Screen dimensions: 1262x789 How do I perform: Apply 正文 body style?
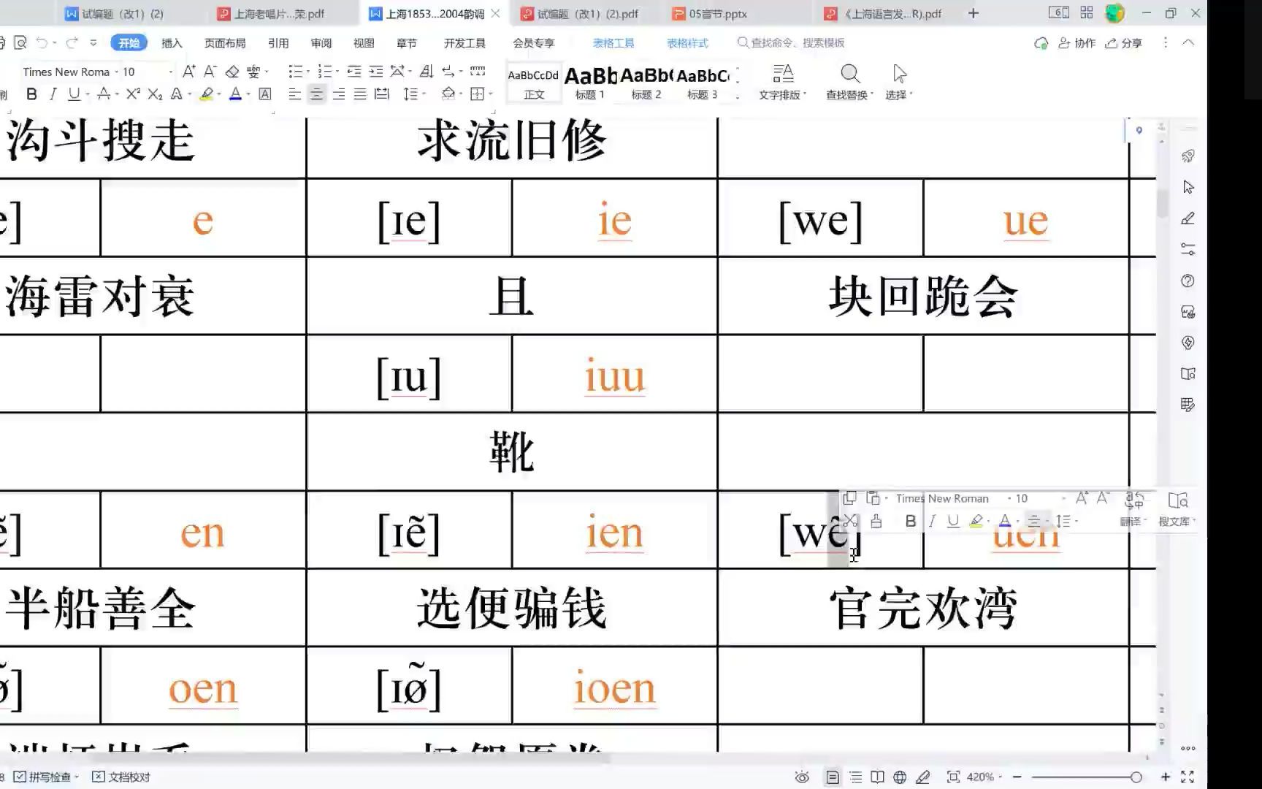534,83
